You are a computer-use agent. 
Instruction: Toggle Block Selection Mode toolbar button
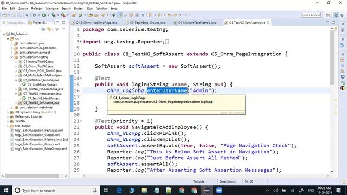(x=137, y=15)
